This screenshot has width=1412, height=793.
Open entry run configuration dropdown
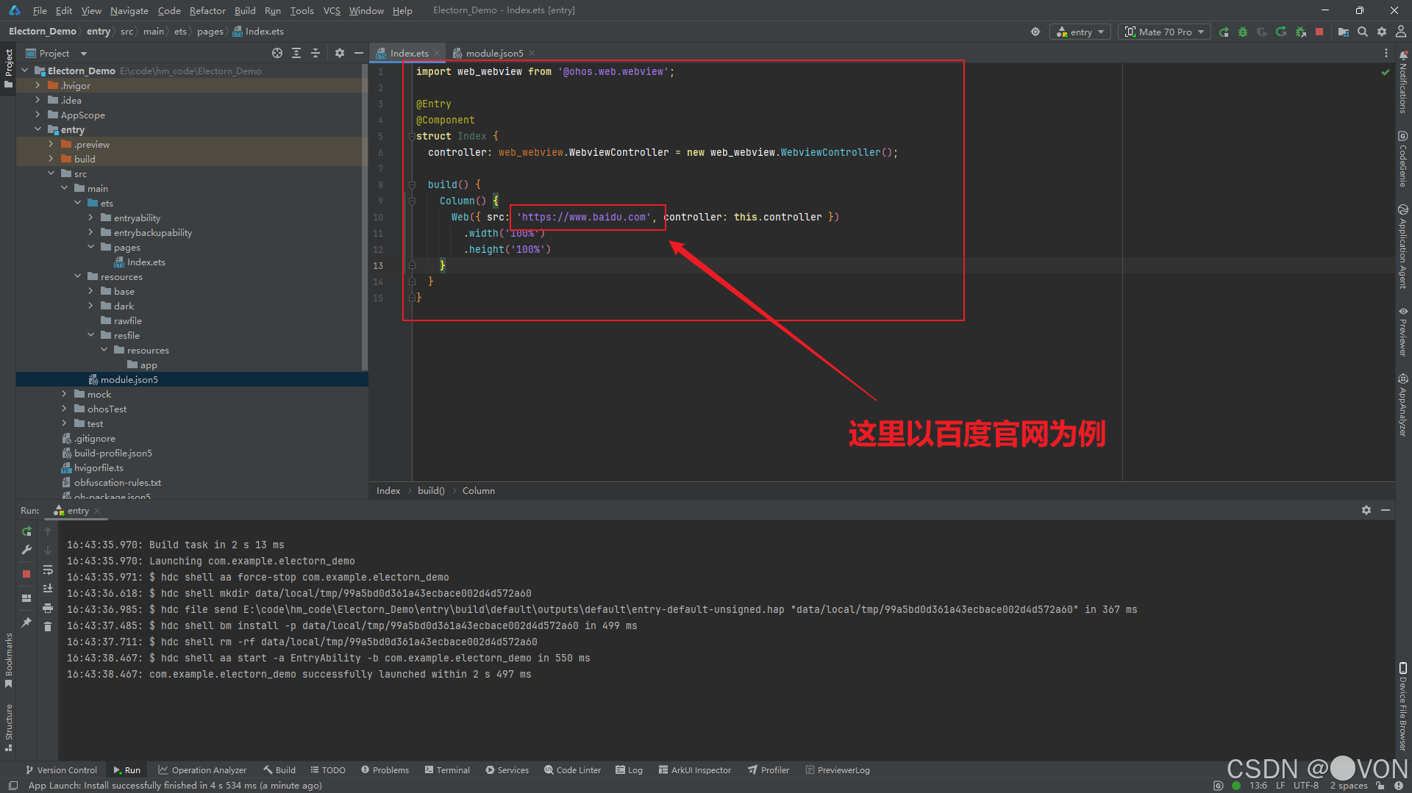tap(1080, 32)
